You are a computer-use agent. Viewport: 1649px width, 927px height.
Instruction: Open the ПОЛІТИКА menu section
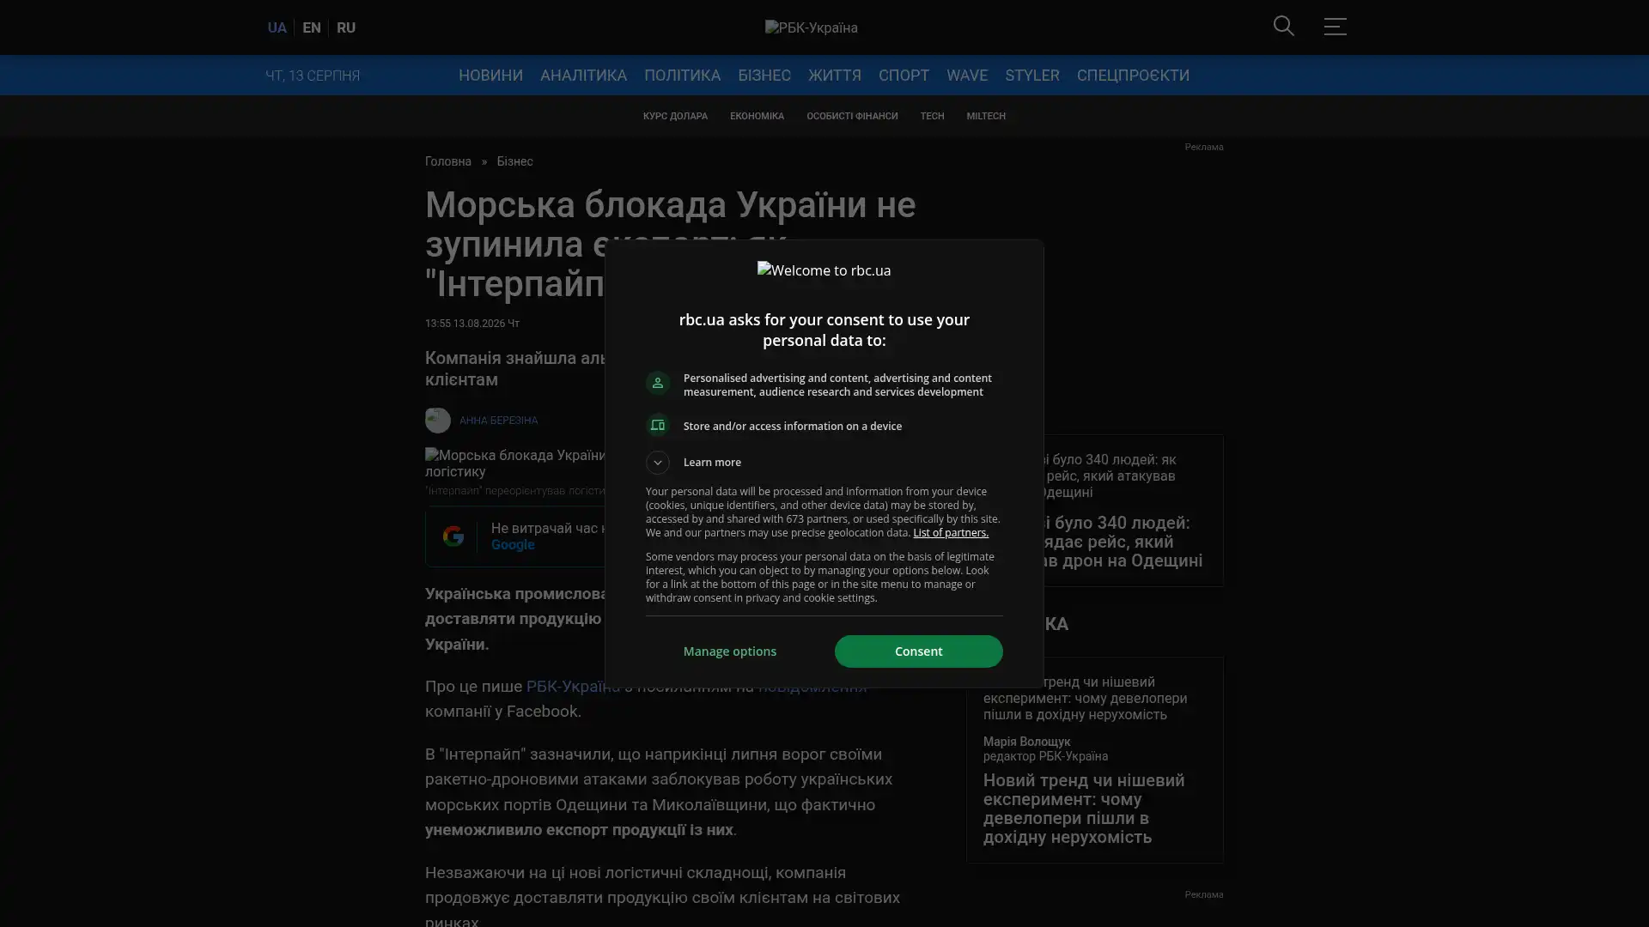[682, 76]
